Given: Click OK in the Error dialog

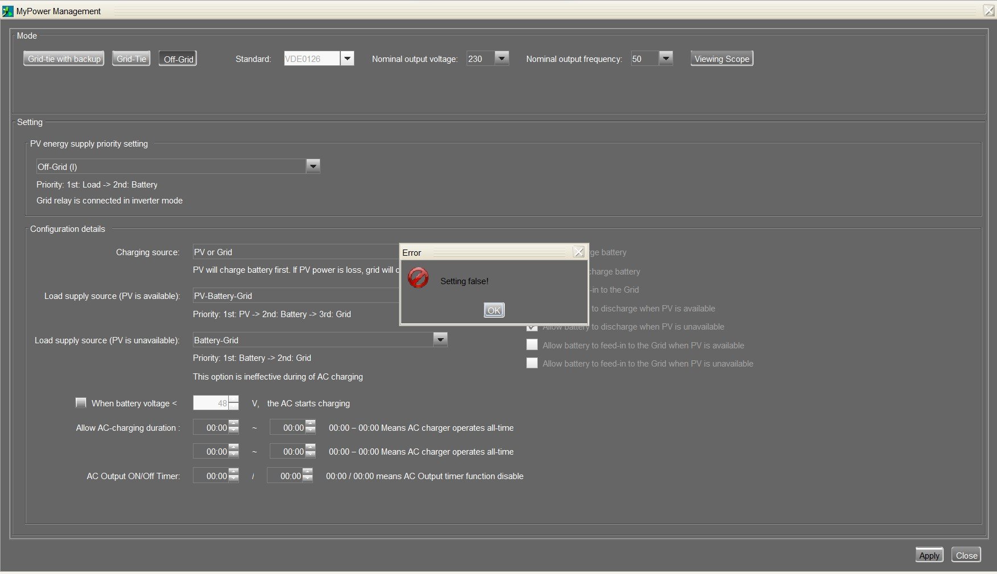Looking at the screenshot, I should 493,310.
